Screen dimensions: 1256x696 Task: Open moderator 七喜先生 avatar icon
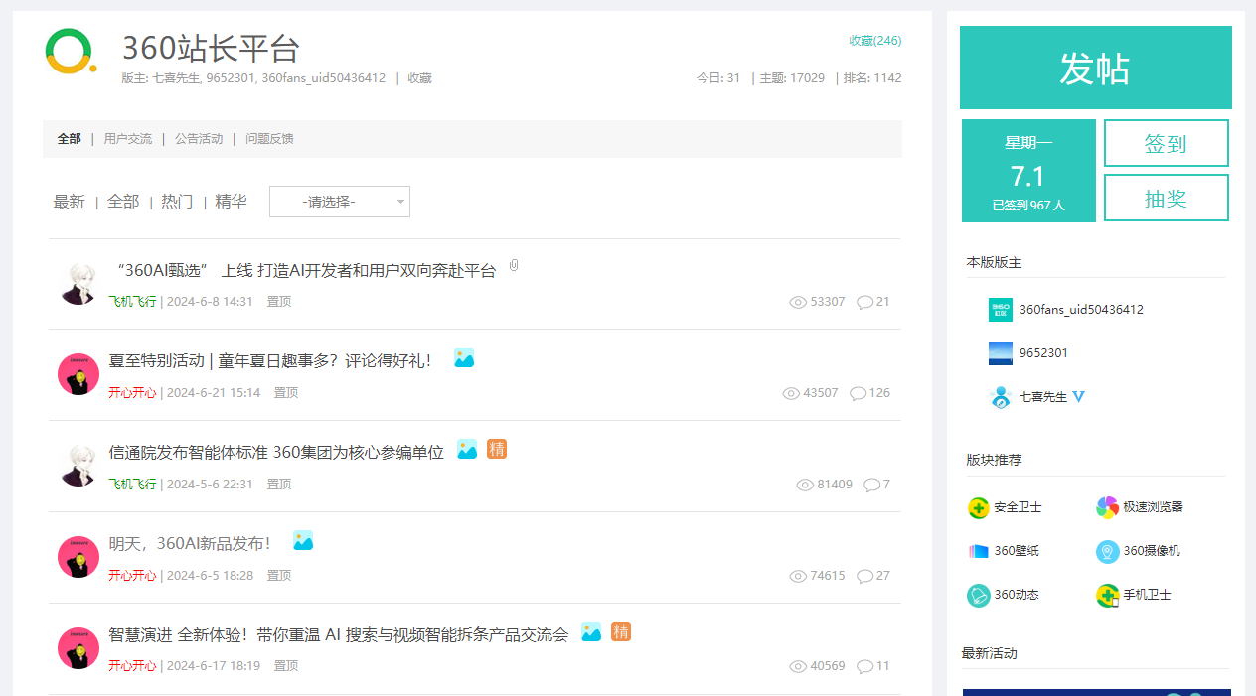pyautogui.click(x=1001, y=397)
